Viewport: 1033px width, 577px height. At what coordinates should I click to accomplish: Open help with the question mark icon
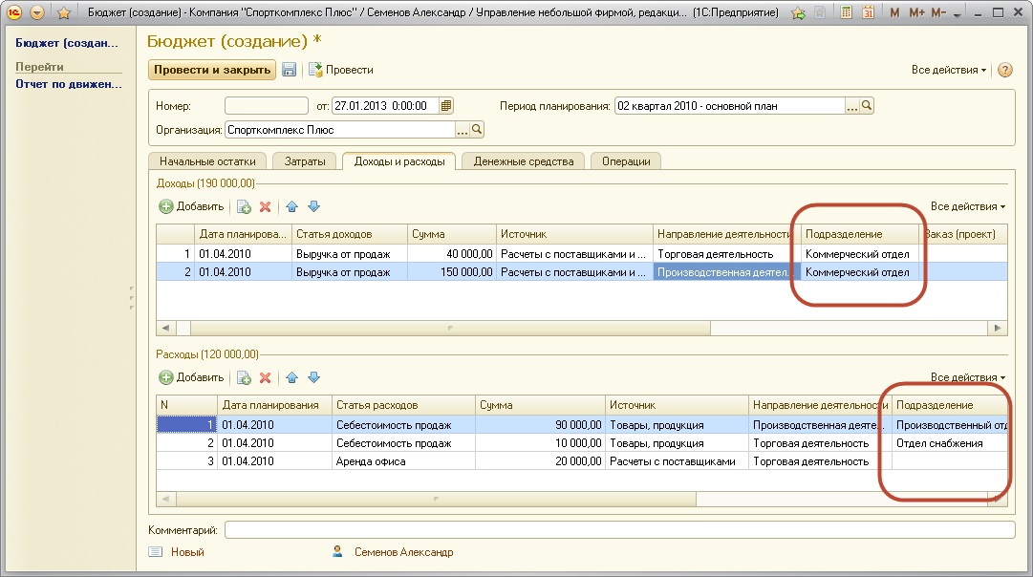[1004, 70]
